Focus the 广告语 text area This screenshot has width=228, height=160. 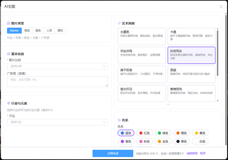[x=58, y=82]
